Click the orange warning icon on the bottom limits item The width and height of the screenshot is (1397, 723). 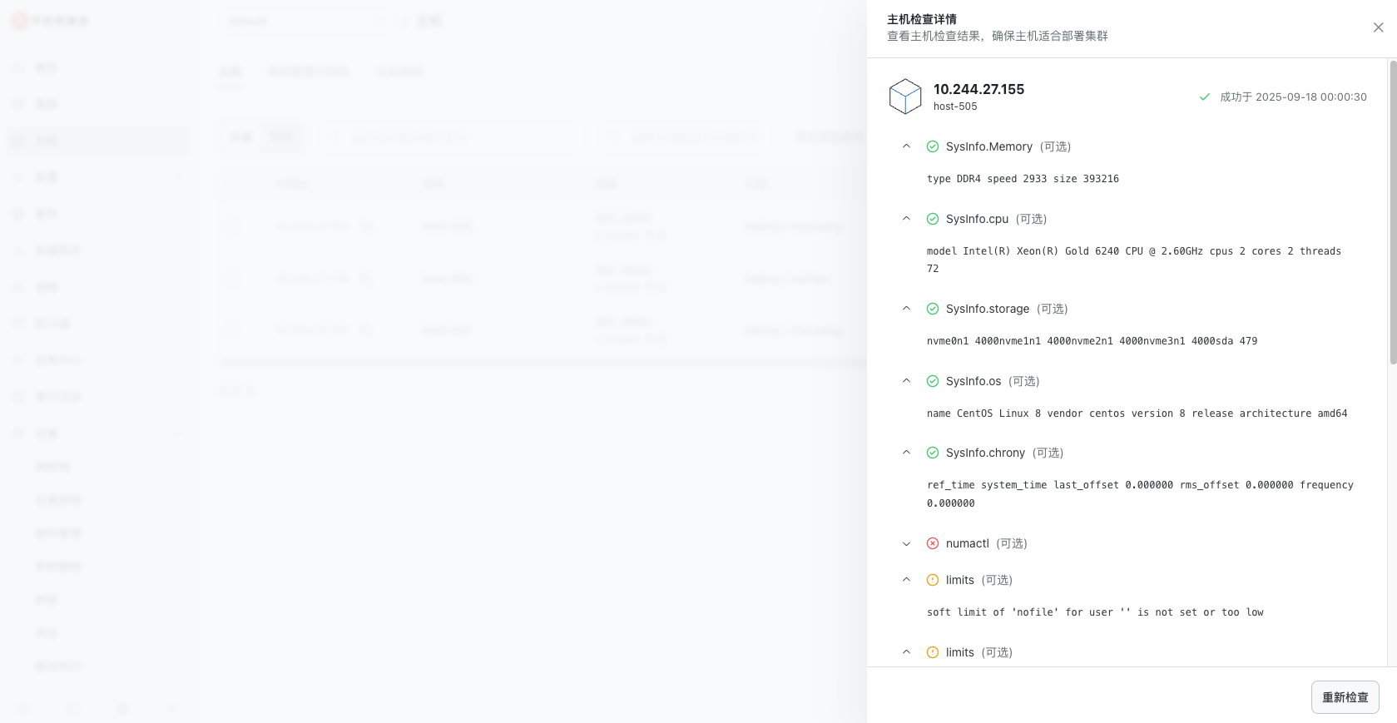[x=933, y=652]
